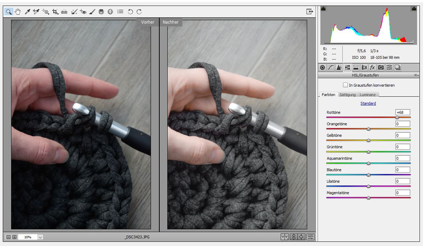
Task: Click the Orangetöne value field
Action: click(x=402, y=124)
